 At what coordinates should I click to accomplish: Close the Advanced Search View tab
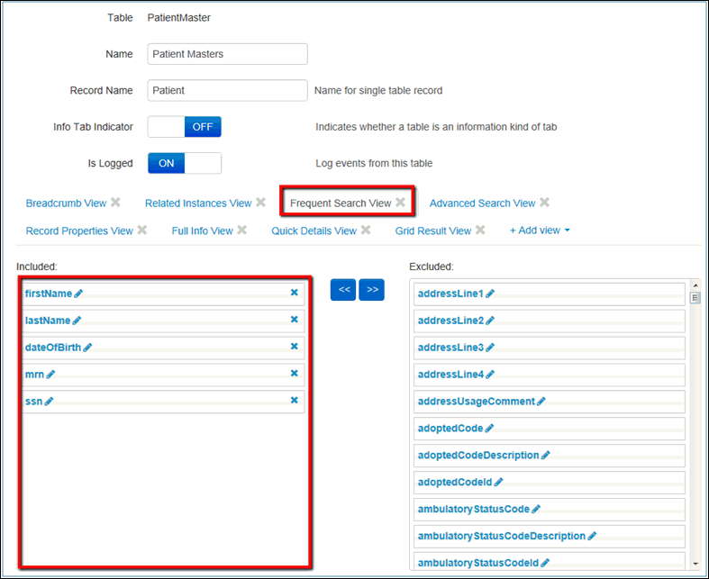coord(544,203)
